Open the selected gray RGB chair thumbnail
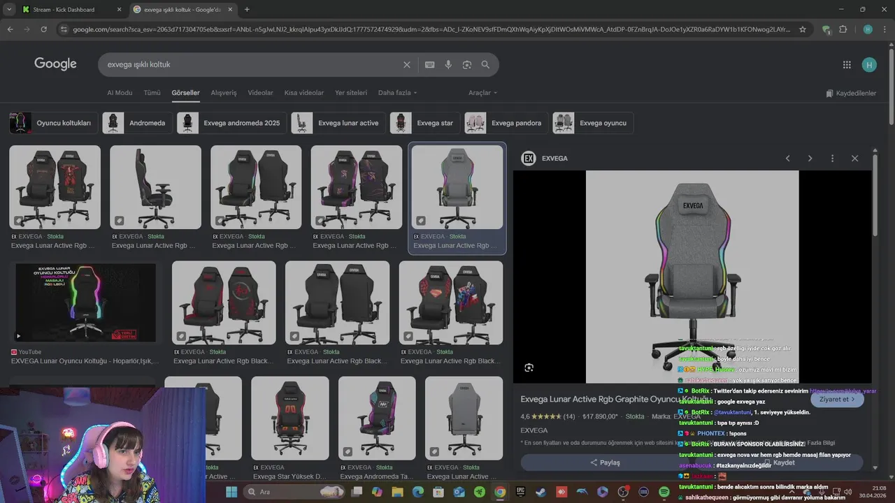 457,187
